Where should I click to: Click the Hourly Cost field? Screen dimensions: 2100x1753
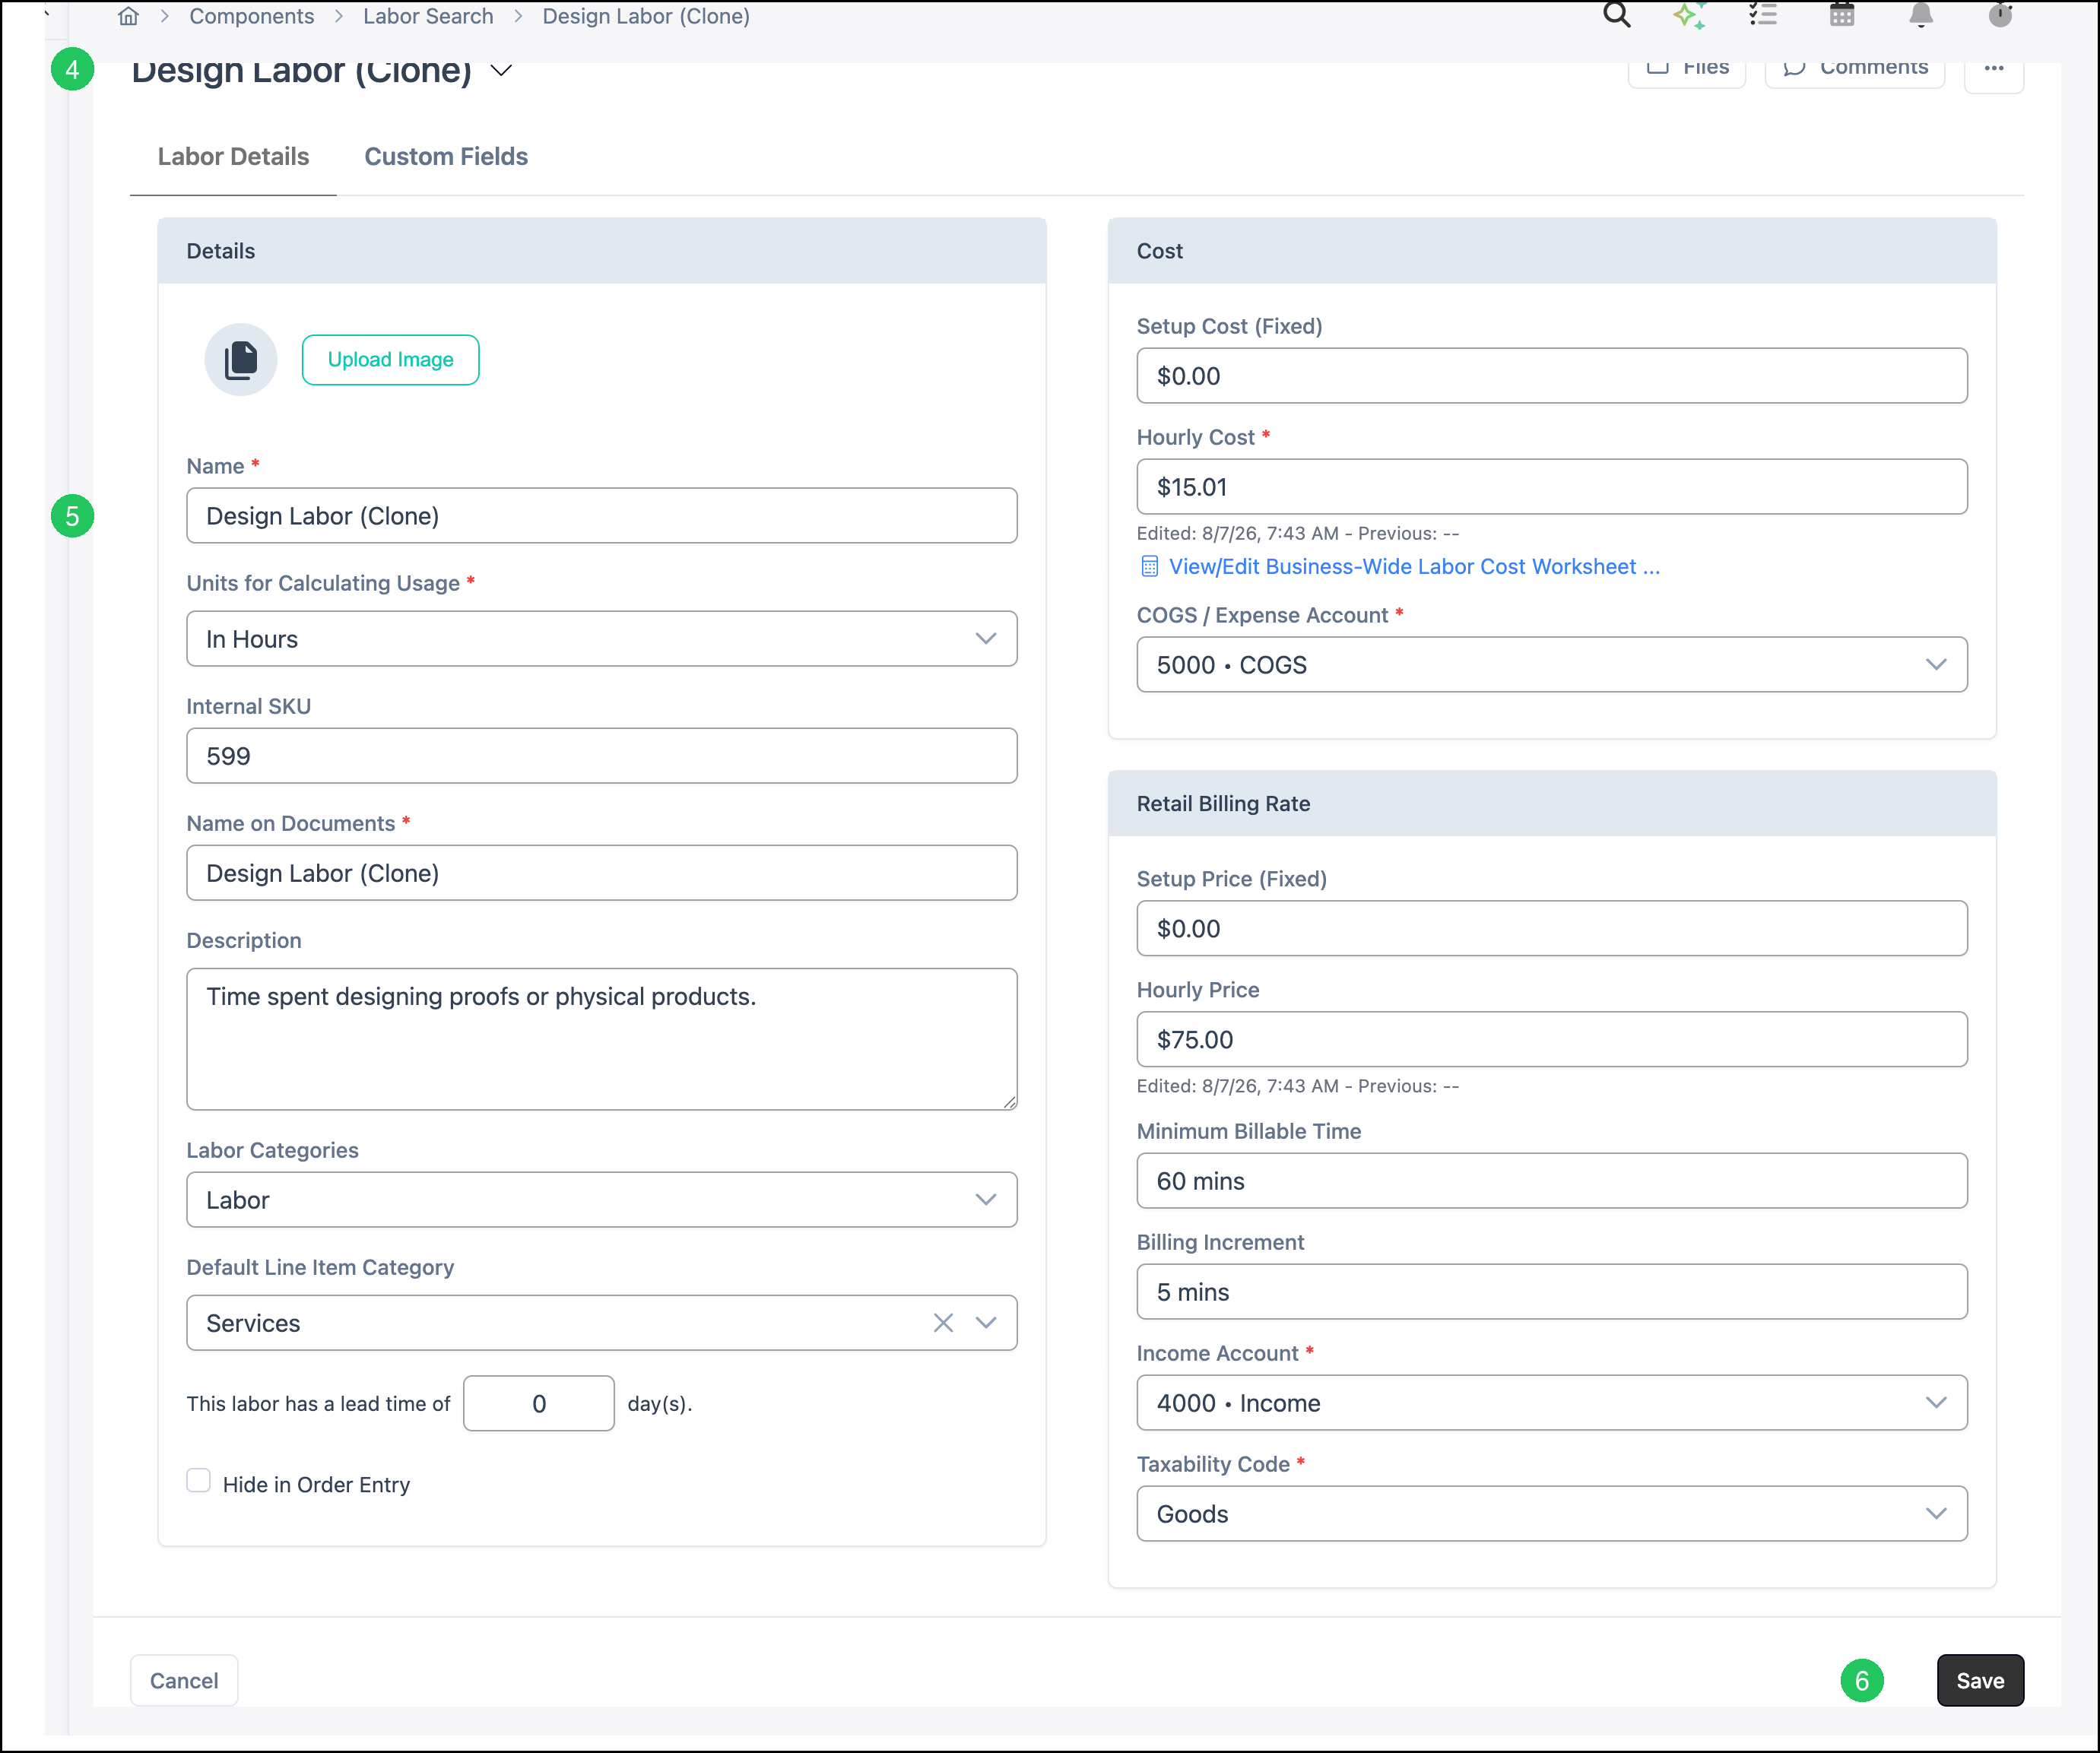tap(1552, 487)
